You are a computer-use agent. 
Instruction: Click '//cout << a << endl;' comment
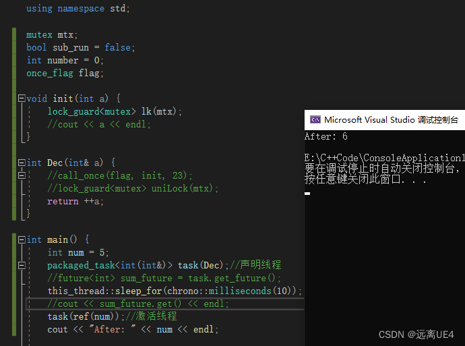pos(99,124)
